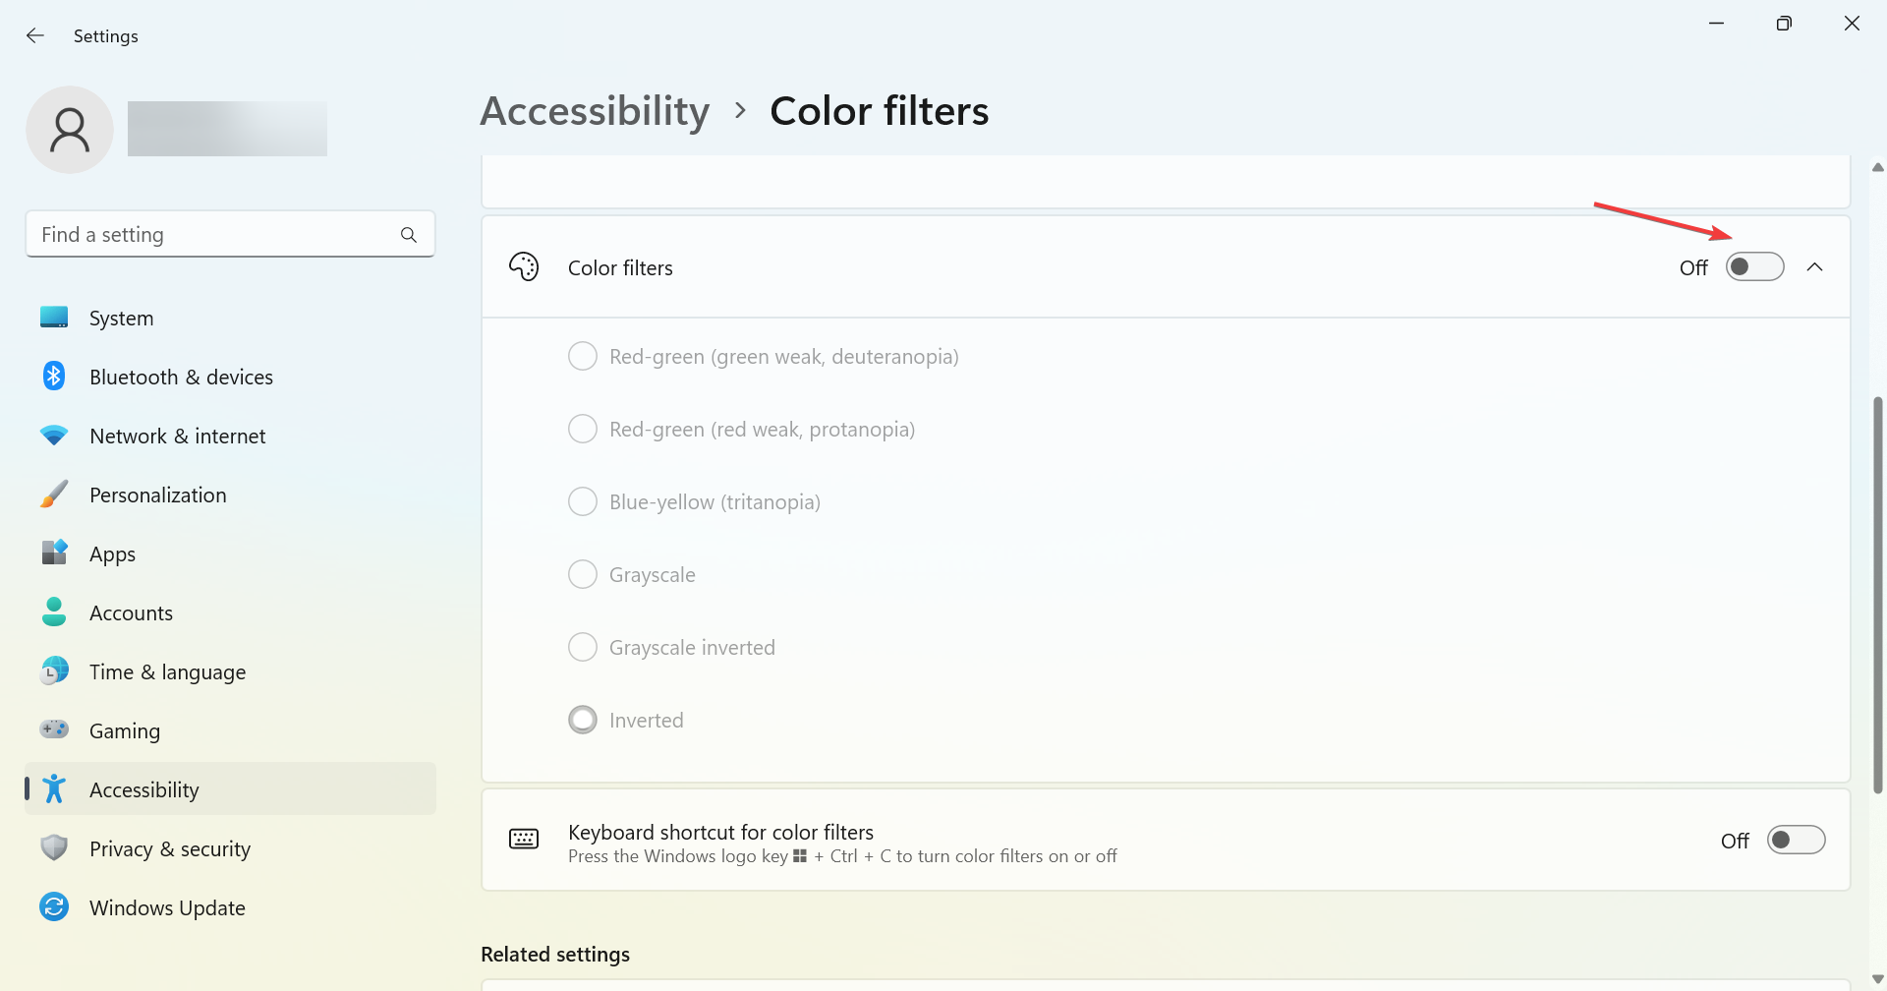Click the search magnifier icon
The image size is (1887, 991).
click(409, 235)
